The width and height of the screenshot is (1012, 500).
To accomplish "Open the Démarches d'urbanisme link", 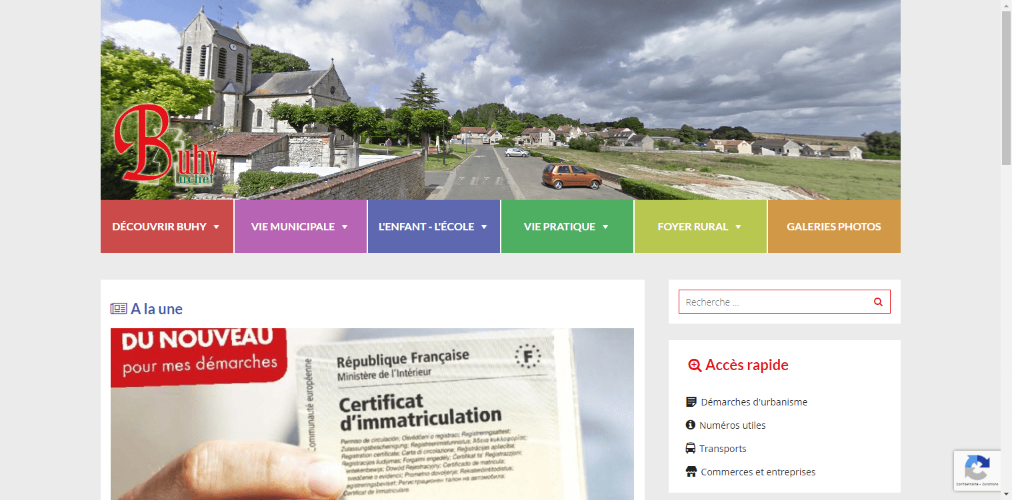I will pos(754,402).
